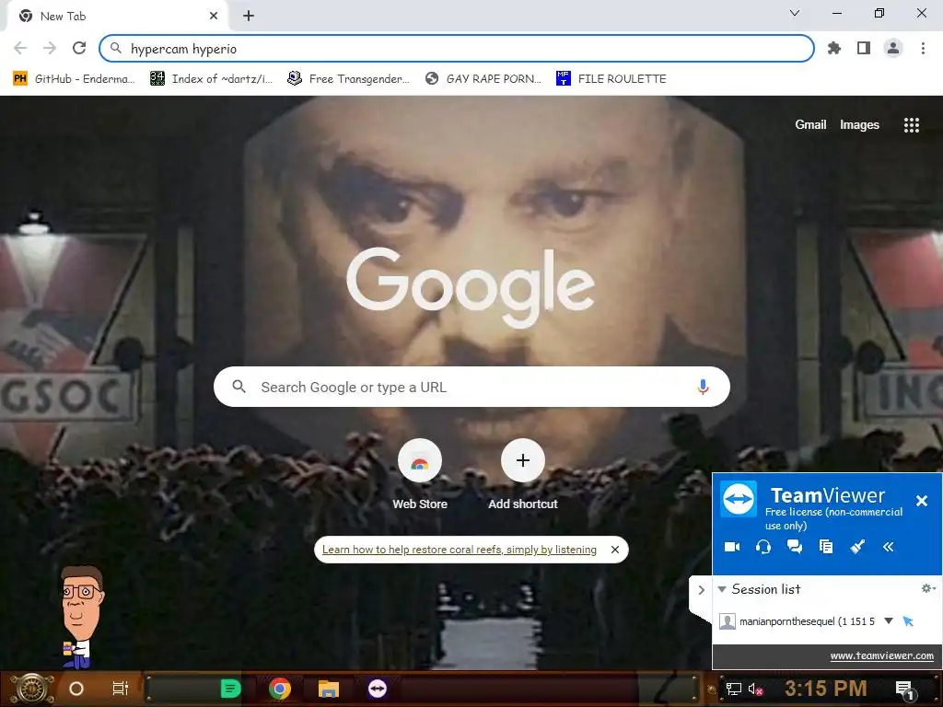The image size is (943, 707).
Task: Open TeamViewer chat bubbles
Action: [795, 547]
